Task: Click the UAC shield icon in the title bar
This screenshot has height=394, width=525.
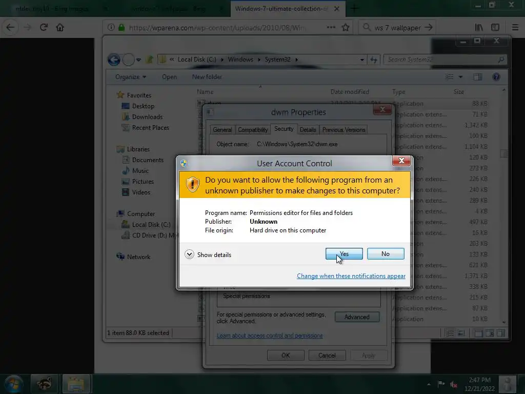Action: [x=184, y=163]
